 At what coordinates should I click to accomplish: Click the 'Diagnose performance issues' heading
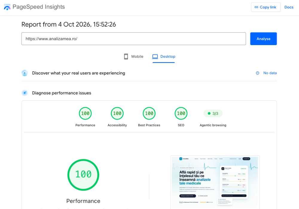[62, 93]
